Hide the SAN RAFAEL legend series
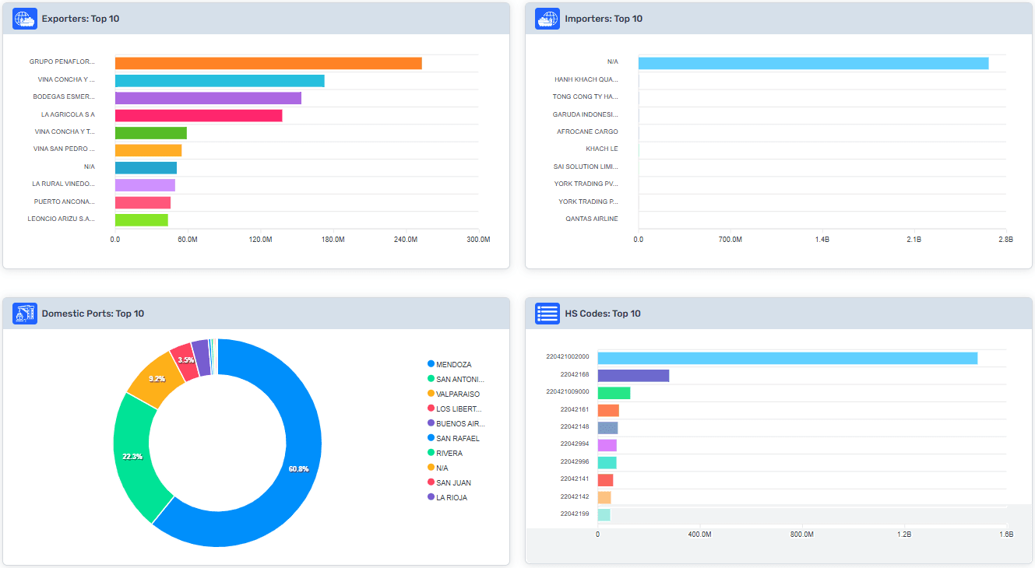The height and width of the screenshot is (568, 1035). tap(457, 438)
